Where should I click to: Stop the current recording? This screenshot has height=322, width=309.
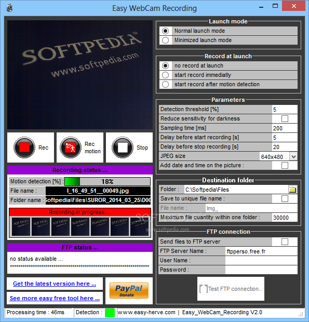(129, 147)
